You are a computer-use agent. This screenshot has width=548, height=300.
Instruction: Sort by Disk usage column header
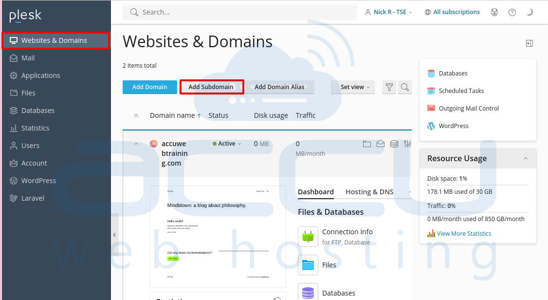271,116
